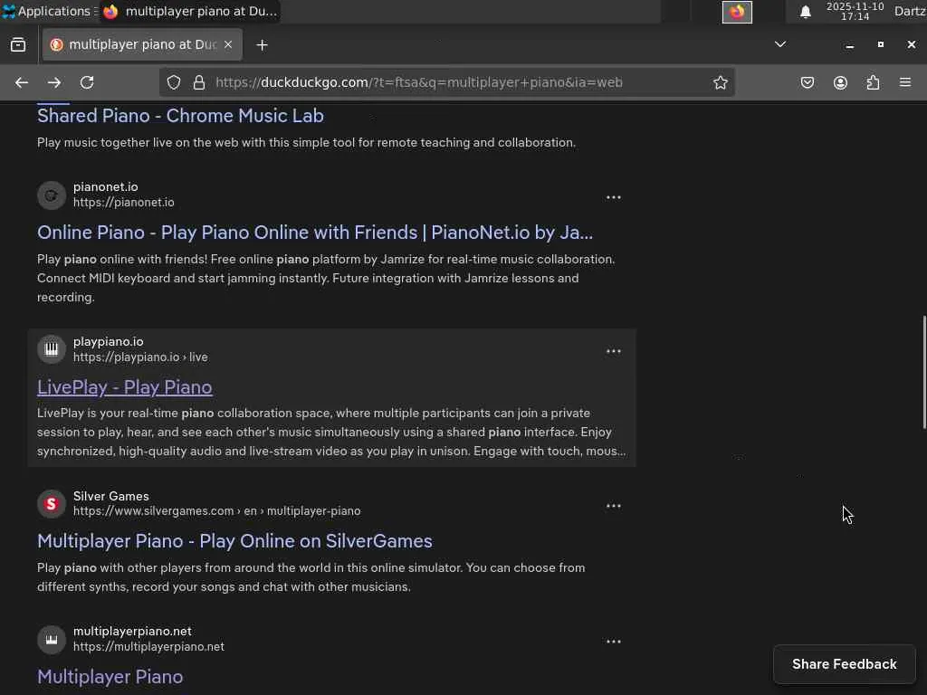Click the 'playpiano.io' site name

coord(109,341)
